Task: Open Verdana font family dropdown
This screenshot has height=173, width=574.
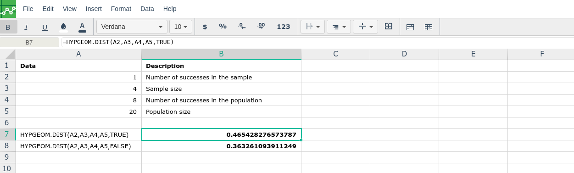Action: pyautogui.click(x=132, y=27)
